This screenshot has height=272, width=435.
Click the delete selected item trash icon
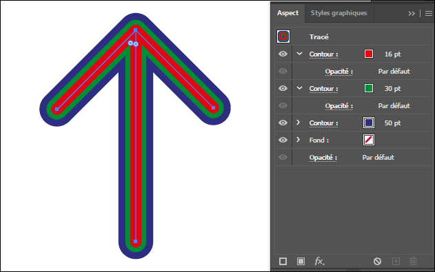pos(414,261)
